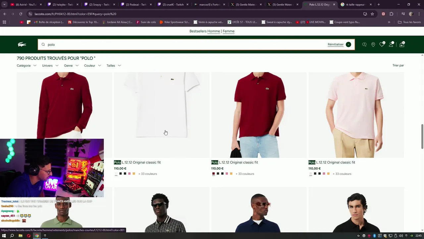The height and width of the screenshot is (239, 424).
Task: Click the Lacoste crocodile logo
Action: click(x=22, y=44)
